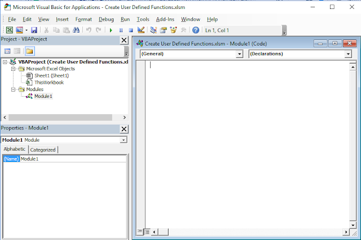The width and height of the screenshot is (361, 240).
Task: Click View Object icon in Project panel
Action: 17,51
